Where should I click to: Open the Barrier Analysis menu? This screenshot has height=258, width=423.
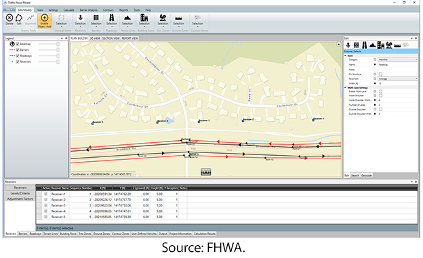89,10
